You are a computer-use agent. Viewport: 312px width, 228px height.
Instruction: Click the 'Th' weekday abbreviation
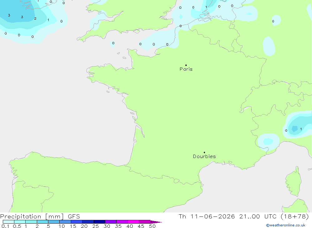point(182,216)
